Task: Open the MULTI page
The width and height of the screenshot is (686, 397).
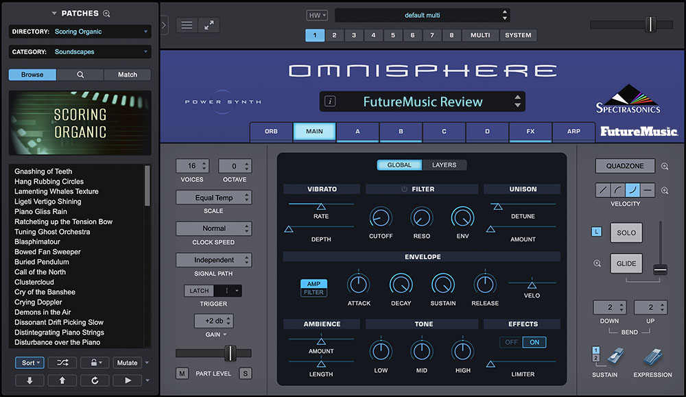Action: pyautogui.click(x=480, y=35)
